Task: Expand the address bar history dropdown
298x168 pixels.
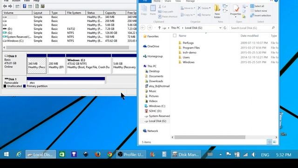Action: click(220, 28)
